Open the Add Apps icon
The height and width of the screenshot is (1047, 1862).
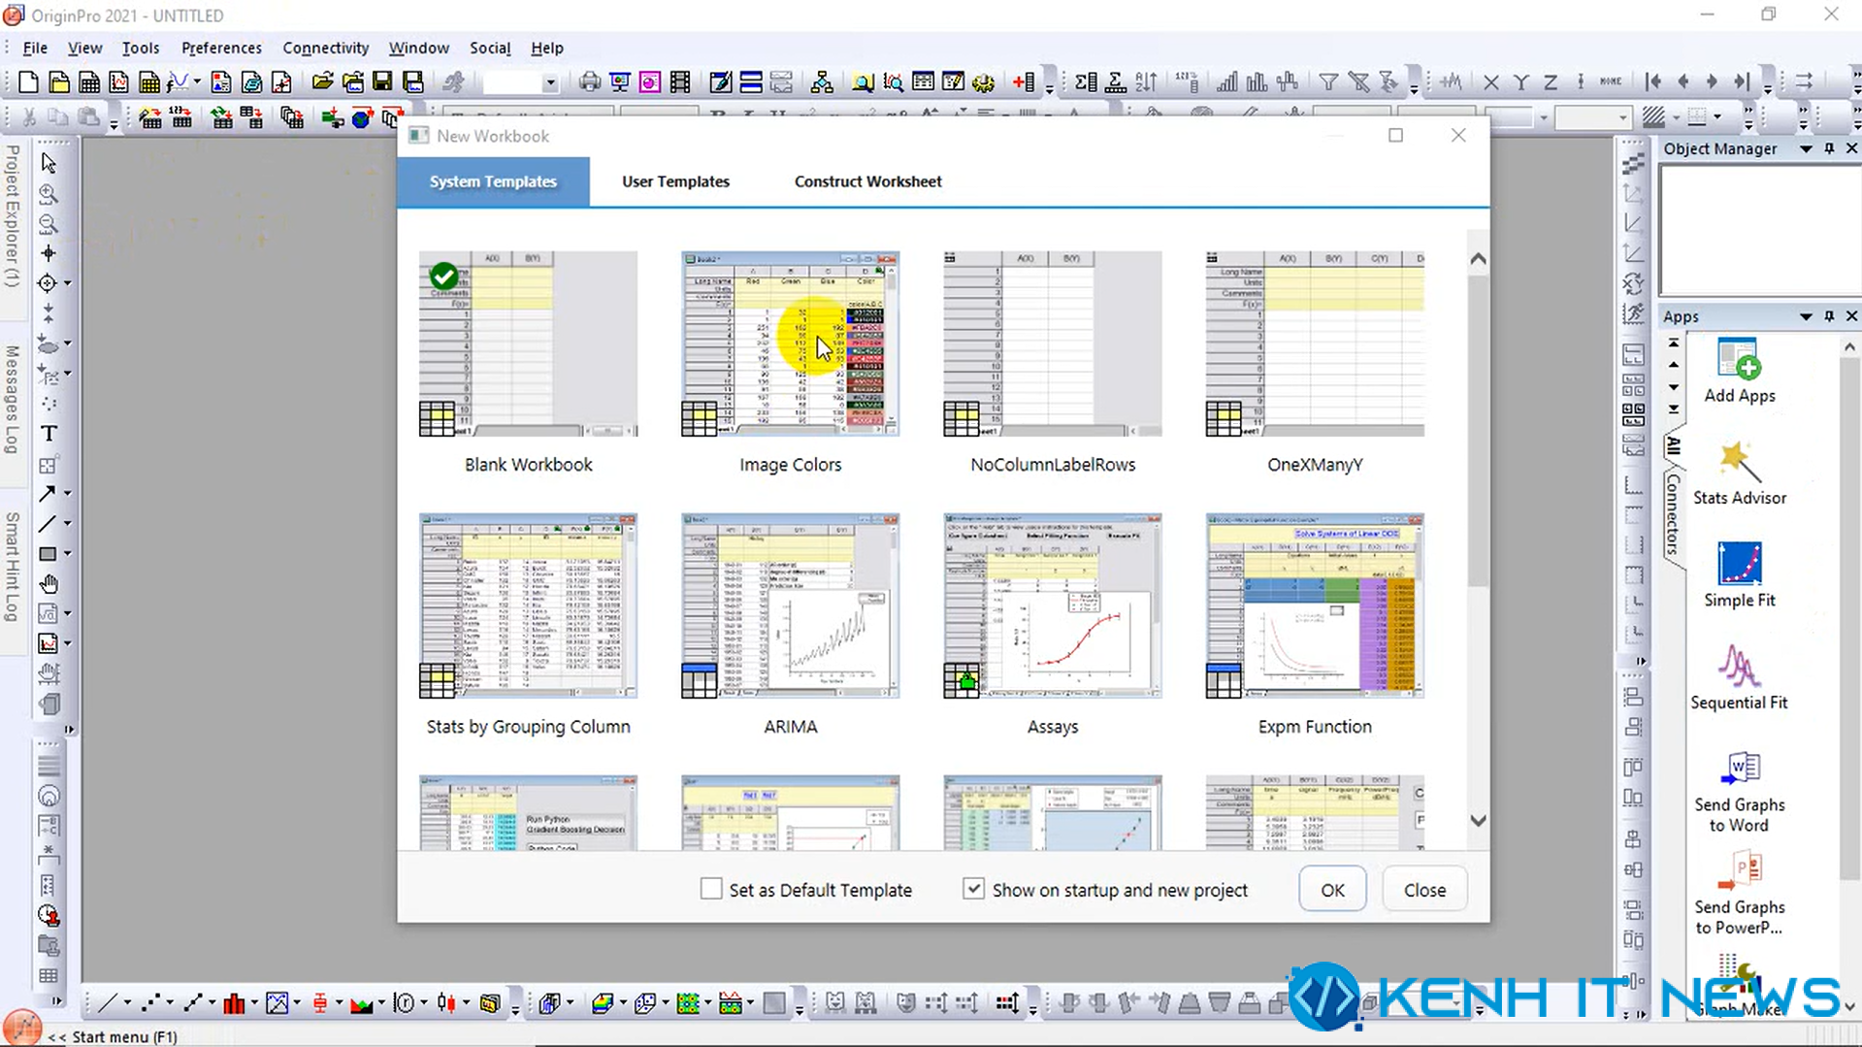tap(1739, 359)
